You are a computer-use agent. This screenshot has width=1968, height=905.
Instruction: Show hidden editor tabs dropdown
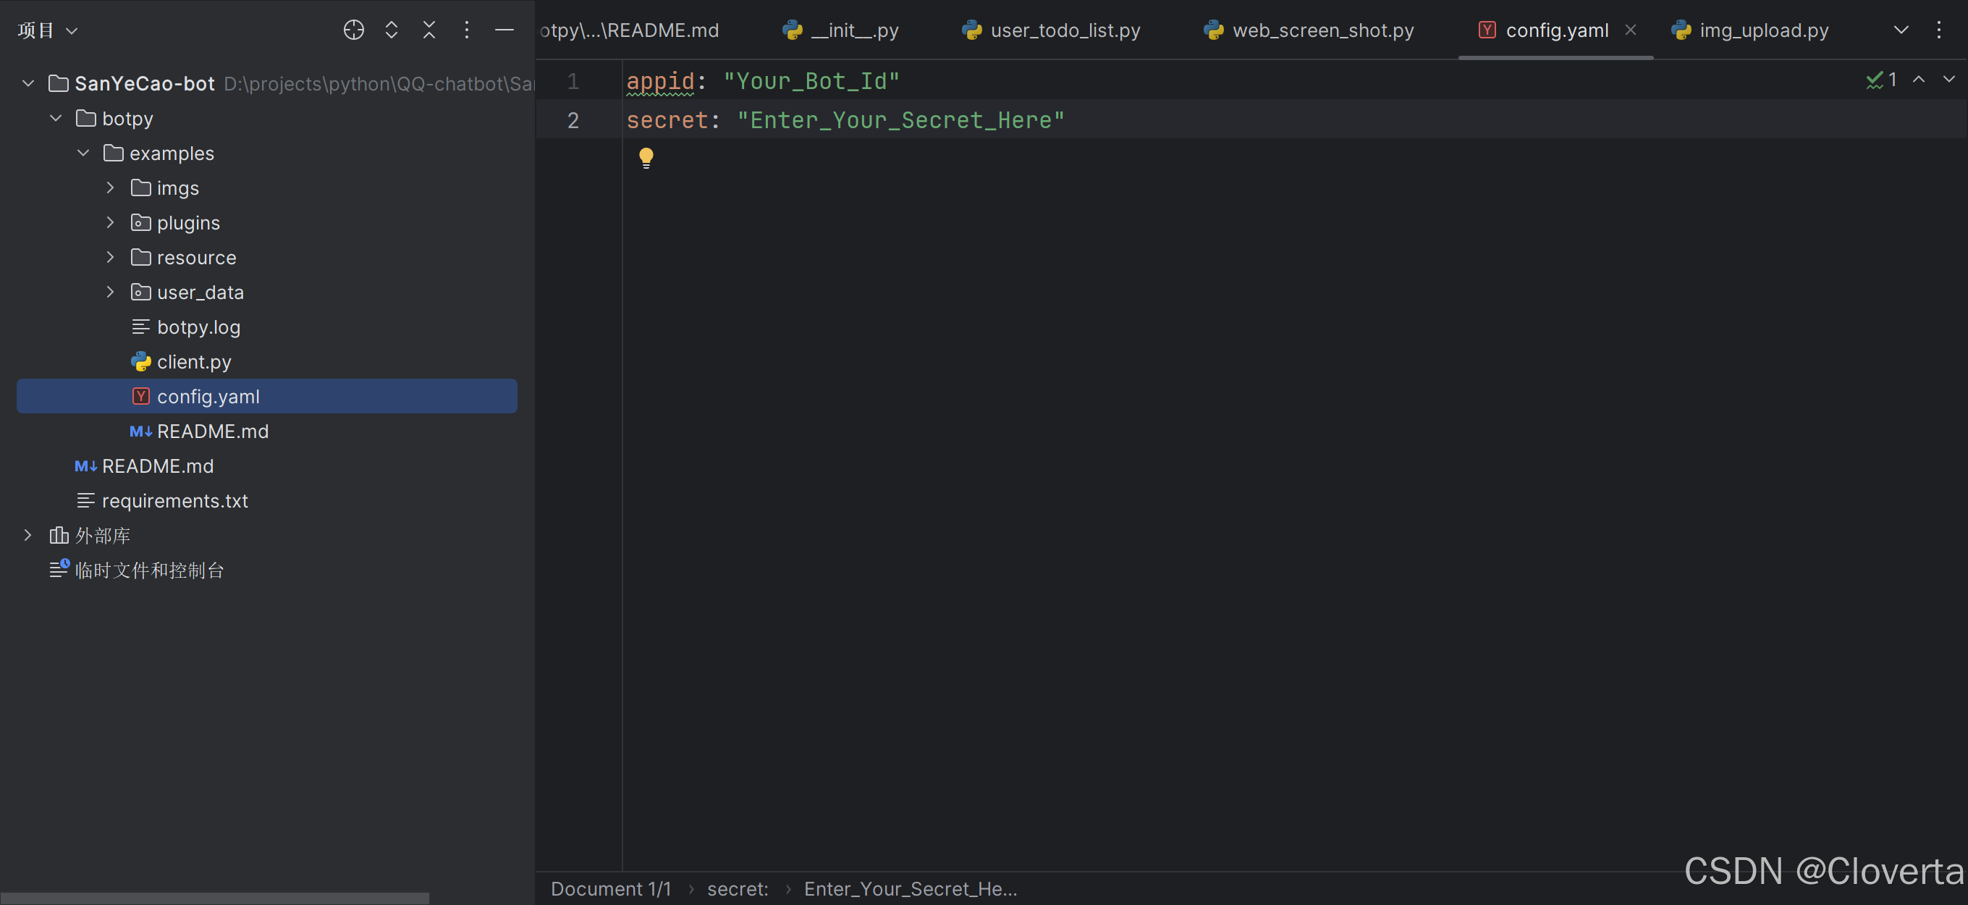click(1901, 30)
